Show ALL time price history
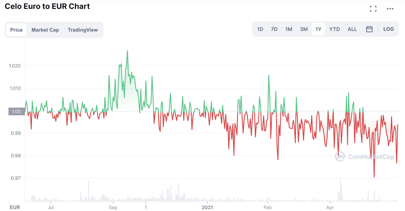The height and width of the screenshot is (211, 405). pyautogui.click(x=352, y=29)
